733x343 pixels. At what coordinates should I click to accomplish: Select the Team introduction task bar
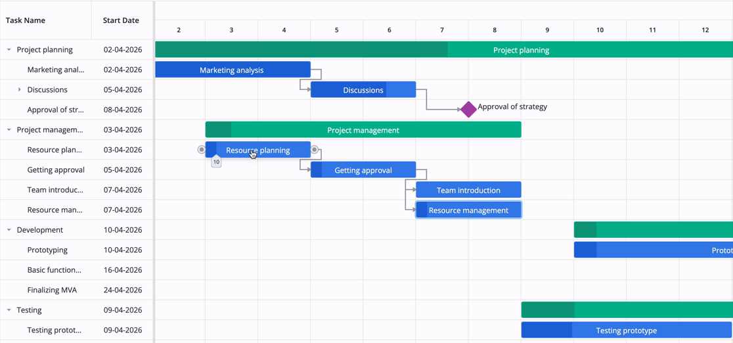(x=468, y=189)
